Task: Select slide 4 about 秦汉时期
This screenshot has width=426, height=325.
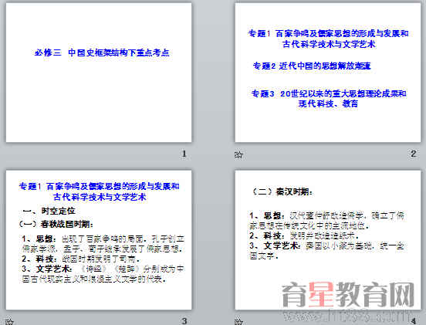Action: [328, 239]
